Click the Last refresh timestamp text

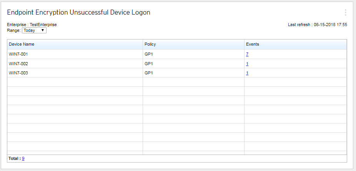coord(317,25)
